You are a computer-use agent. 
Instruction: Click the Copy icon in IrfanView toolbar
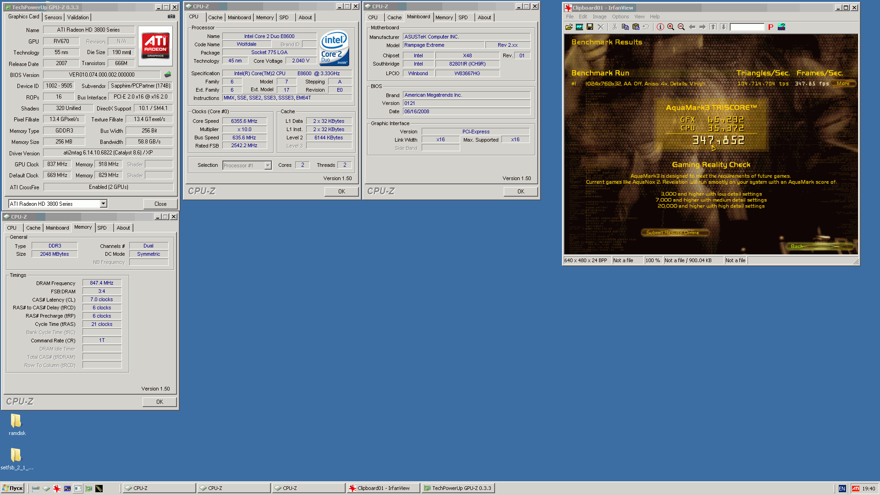pos(625,27)
